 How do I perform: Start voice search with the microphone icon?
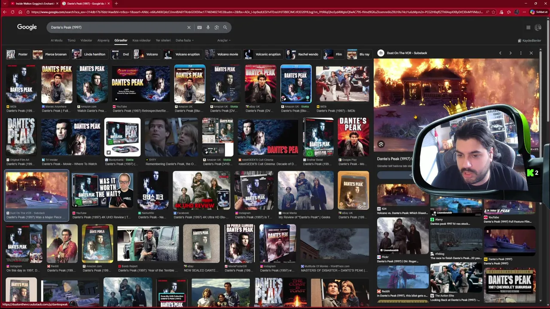[x=208, y=27]
